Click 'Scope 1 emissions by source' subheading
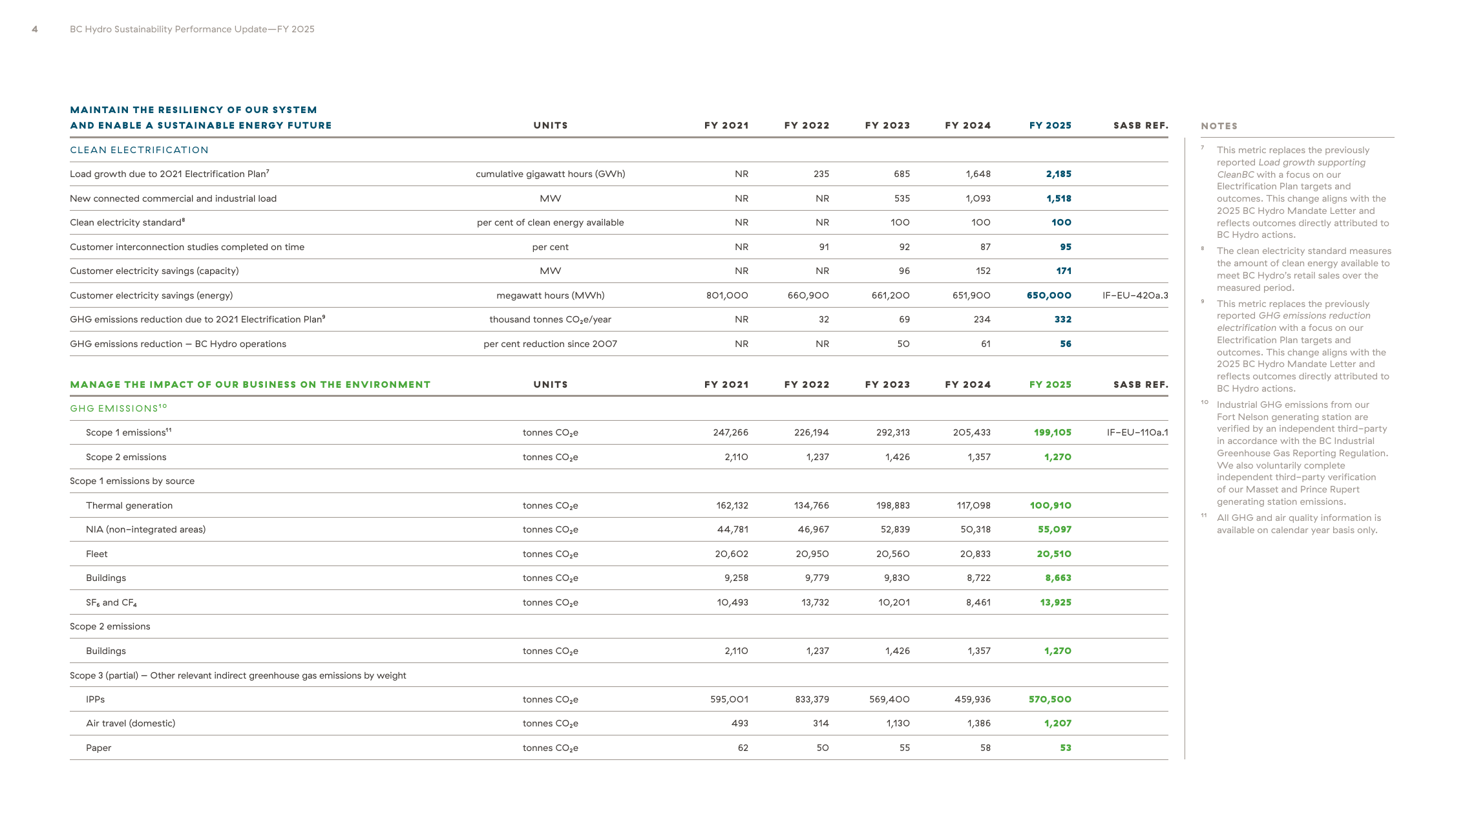 132,481
